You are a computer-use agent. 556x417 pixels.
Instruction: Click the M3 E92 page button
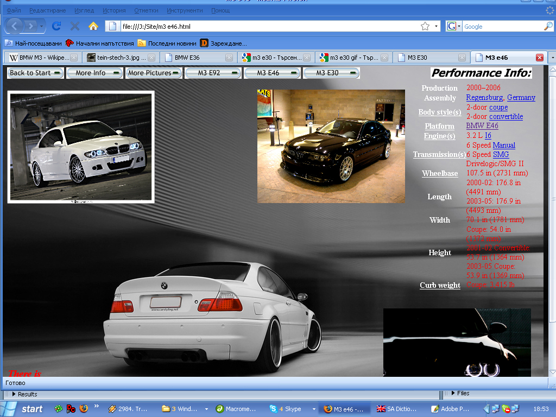tap(213, 73)
